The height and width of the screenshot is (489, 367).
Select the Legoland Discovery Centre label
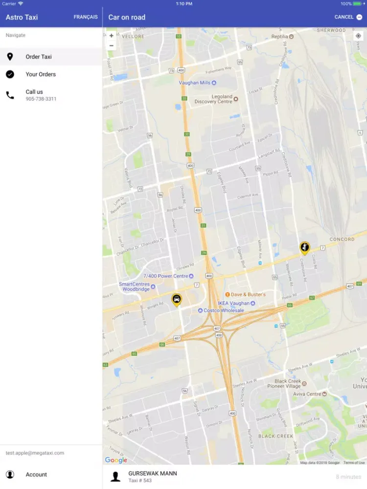(216, 99)
